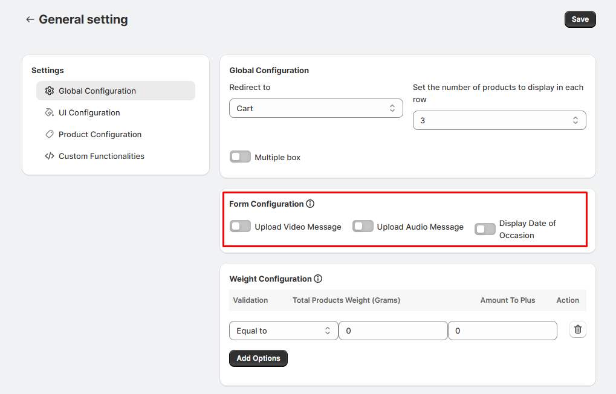Click the back arrow beside General setting
Viewport: 616px width, 394px height.
pyautogui.click(x=30, y=20)
